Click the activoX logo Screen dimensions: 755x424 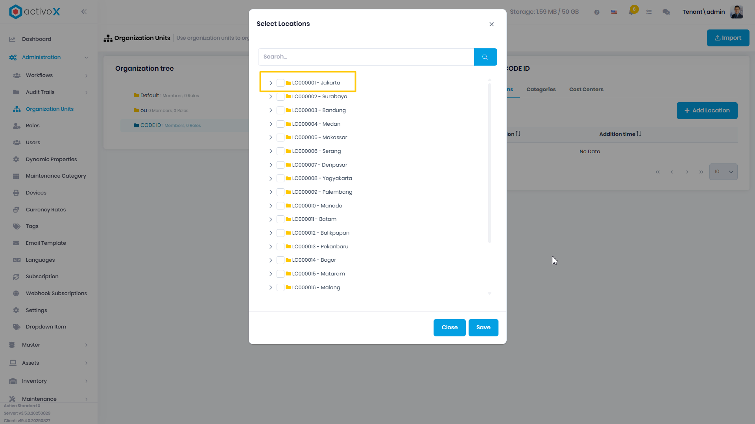coord(35,12)
